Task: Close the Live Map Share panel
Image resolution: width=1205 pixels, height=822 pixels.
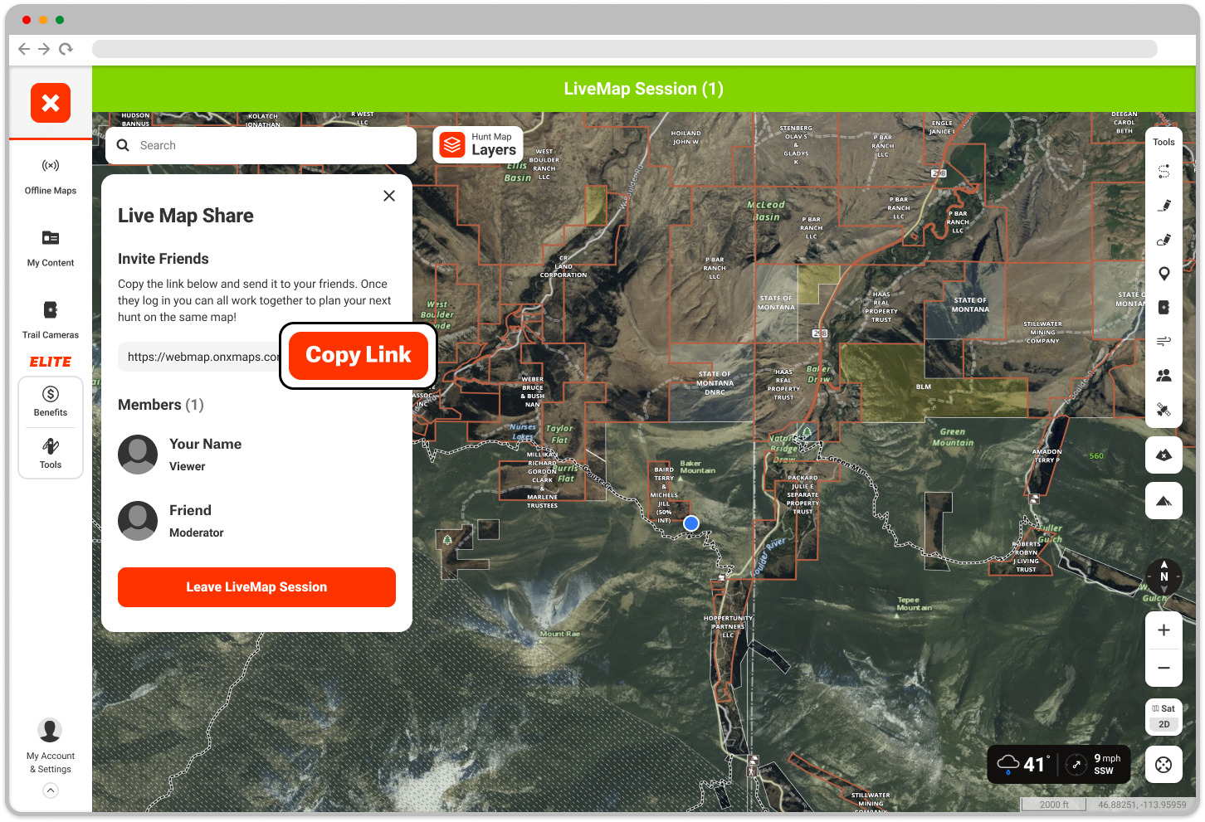Action: pos(389,196)
